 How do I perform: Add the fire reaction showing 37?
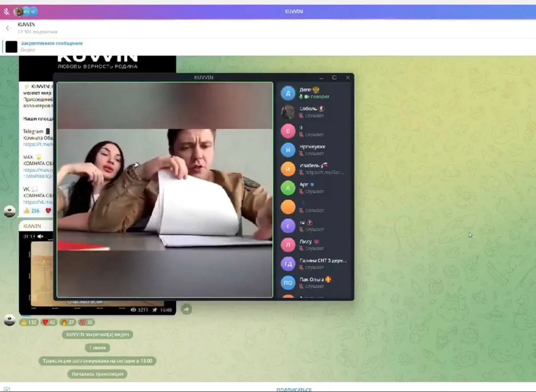(68, 322)
